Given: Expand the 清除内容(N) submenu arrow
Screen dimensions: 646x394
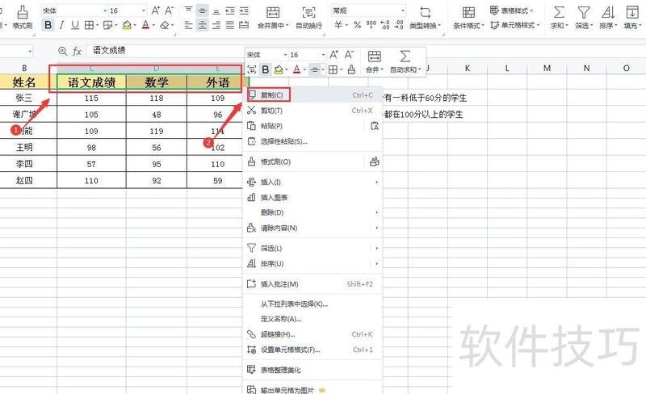Looking at the screenshot, I should (x=376, y=228).
